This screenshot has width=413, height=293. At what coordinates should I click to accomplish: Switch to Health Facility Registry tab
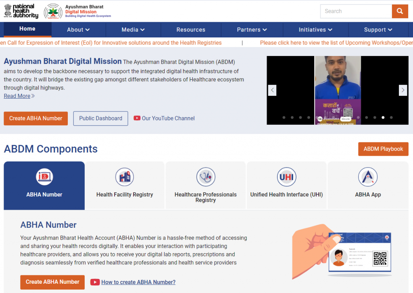pyautogui.click(x=125, y=186)
